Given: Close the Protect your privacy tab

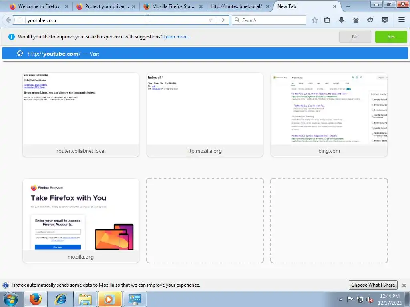Looking at the screenshot, I should coord(134,6).
